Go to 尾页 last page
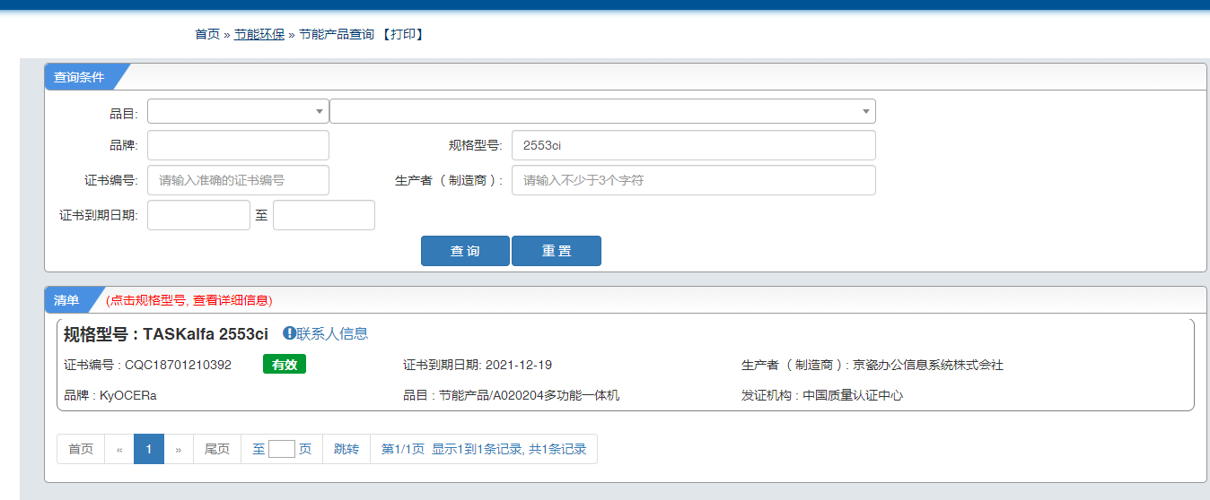The height and width of the screenshot is (500, 1210). (217, 449)
